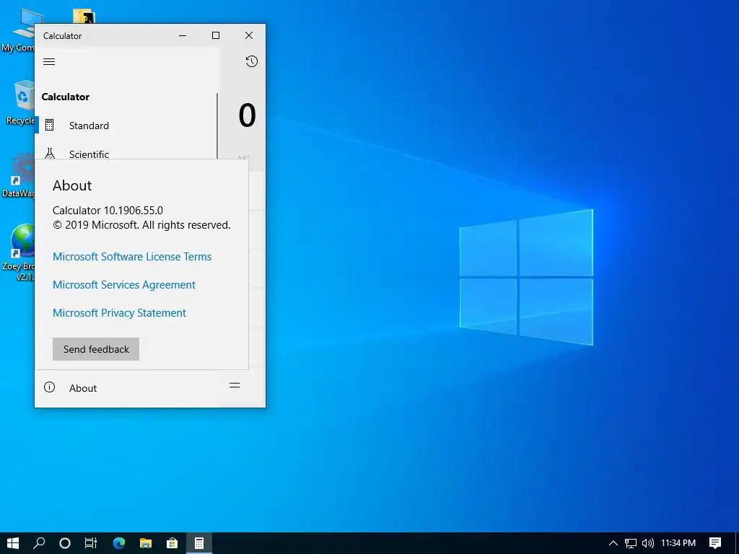
Task: Click the Send feedback button
Action: point(96,349)
